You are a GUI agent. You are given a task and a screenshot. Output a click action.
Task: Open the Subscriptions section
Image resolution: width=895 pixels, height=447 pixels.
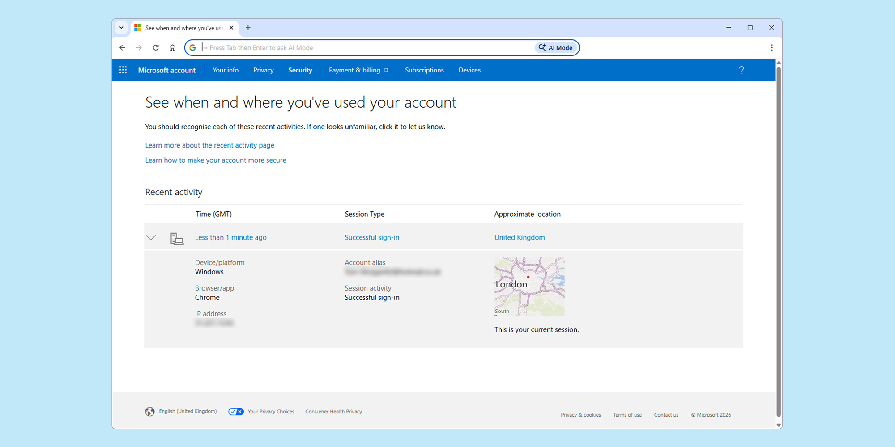tap(424, 70)
